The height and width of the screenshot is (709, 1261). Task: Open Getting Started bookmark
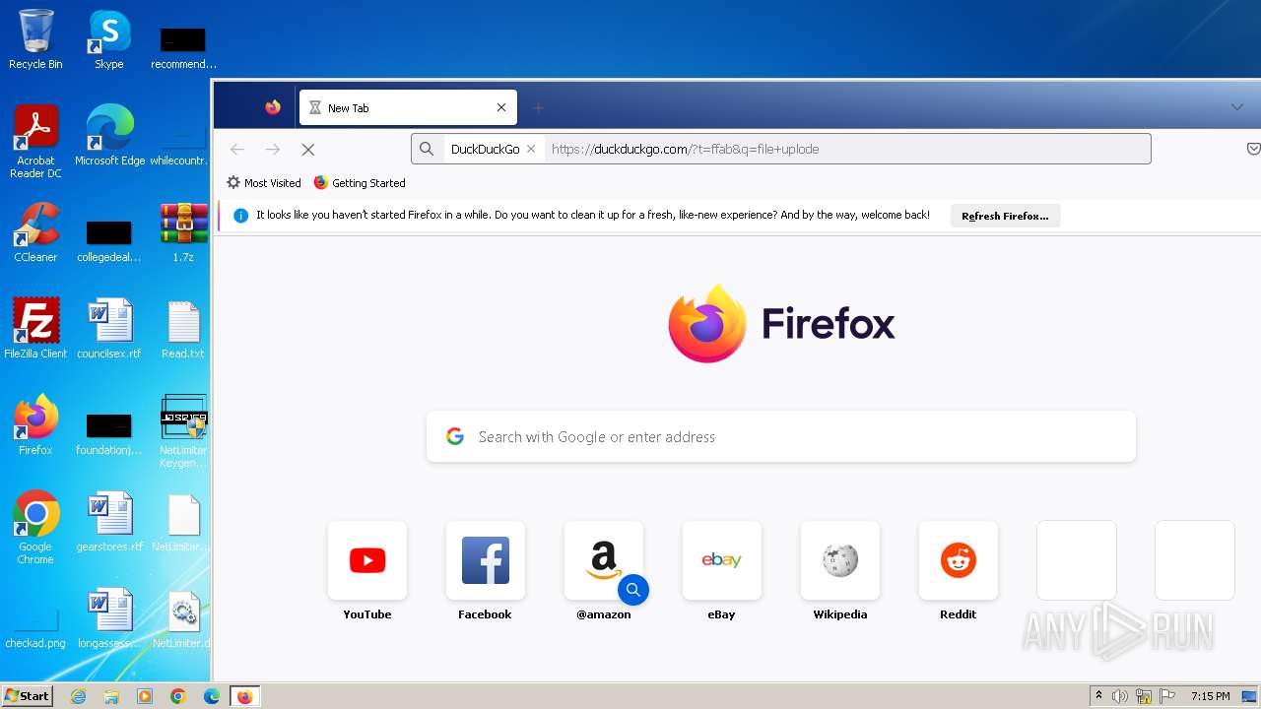(x=360, y=182)
